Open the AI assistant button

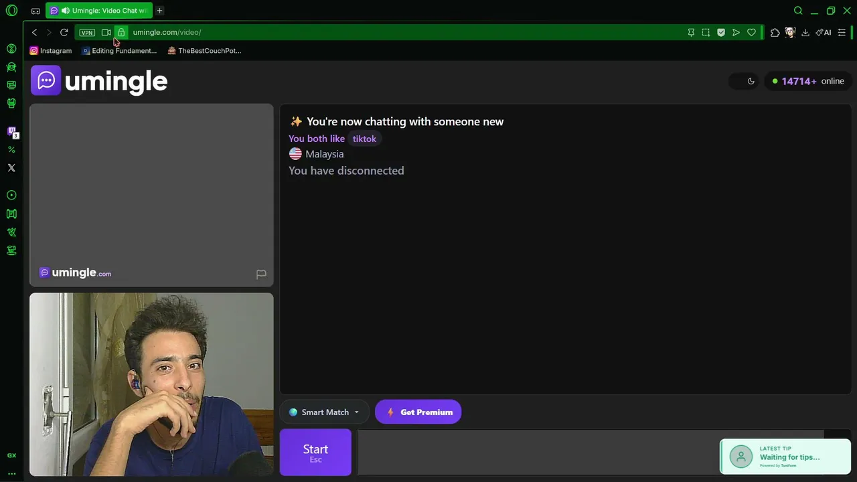point(824,32)
